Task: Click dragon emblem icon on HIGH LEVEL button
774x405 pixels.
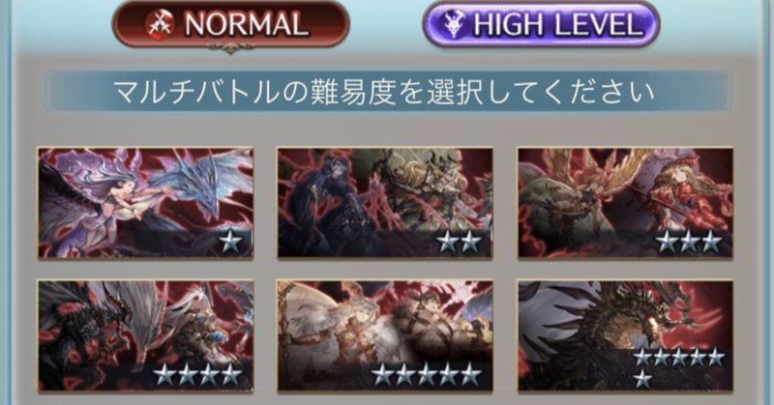Action: 454,24
